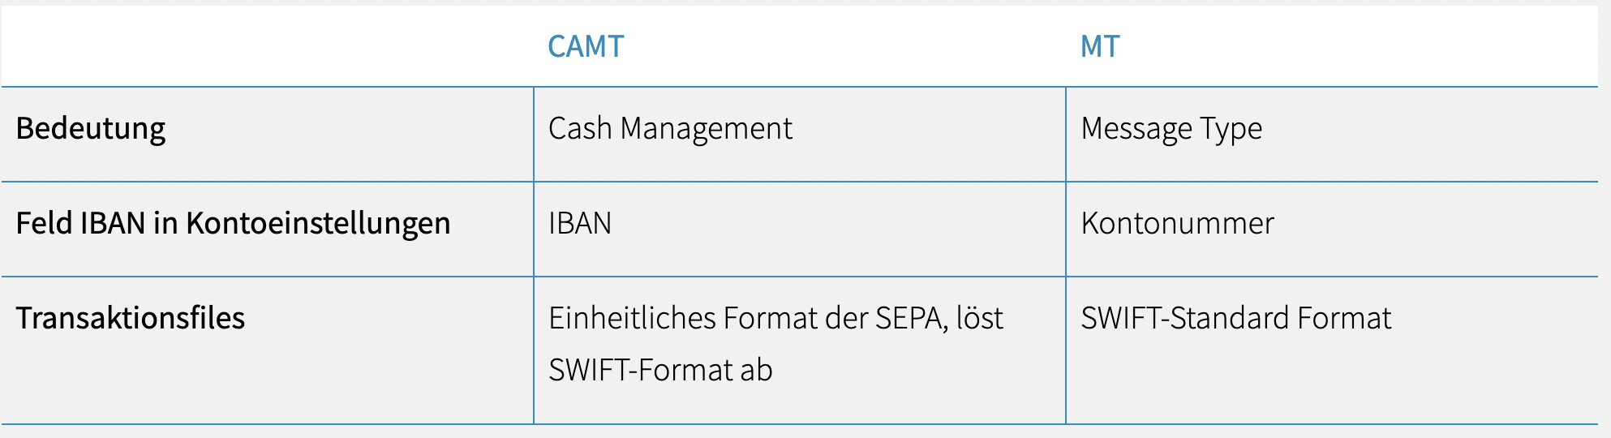The width and height of the screenshot is (1611, 438).
Task: Click the "SWIFT-Format ab" text line
Action: 660,371
